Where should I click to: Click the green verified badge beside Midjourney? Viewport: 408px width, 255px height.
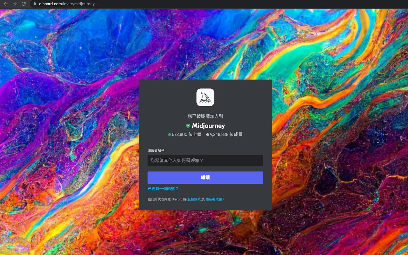[188, 126]
